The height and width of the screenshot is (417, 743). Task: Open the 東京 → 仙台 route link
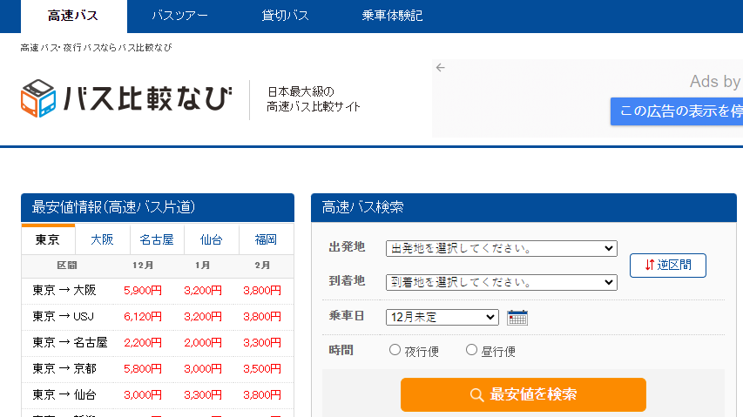[64, 394]
